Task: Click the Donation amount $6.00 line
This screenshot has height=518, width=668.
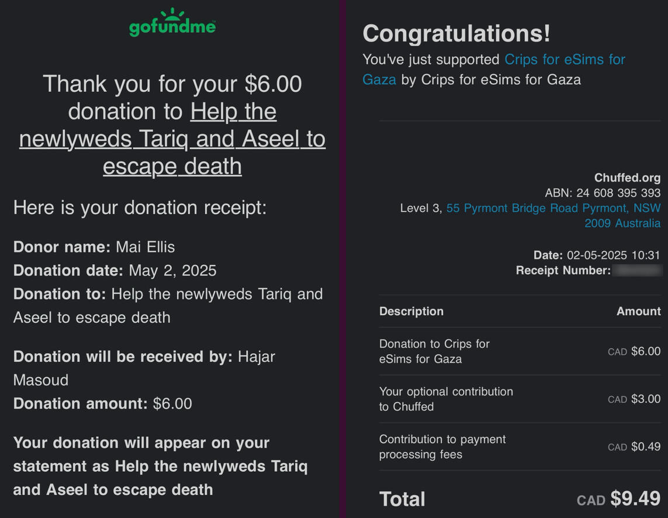Action: [x=102, y=404]
